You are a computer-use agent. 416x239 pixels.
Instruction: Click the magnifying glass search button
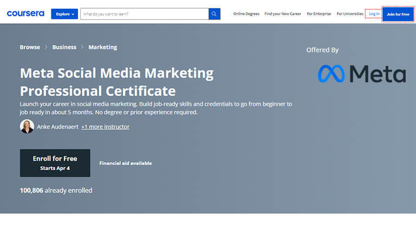(214, 14)
